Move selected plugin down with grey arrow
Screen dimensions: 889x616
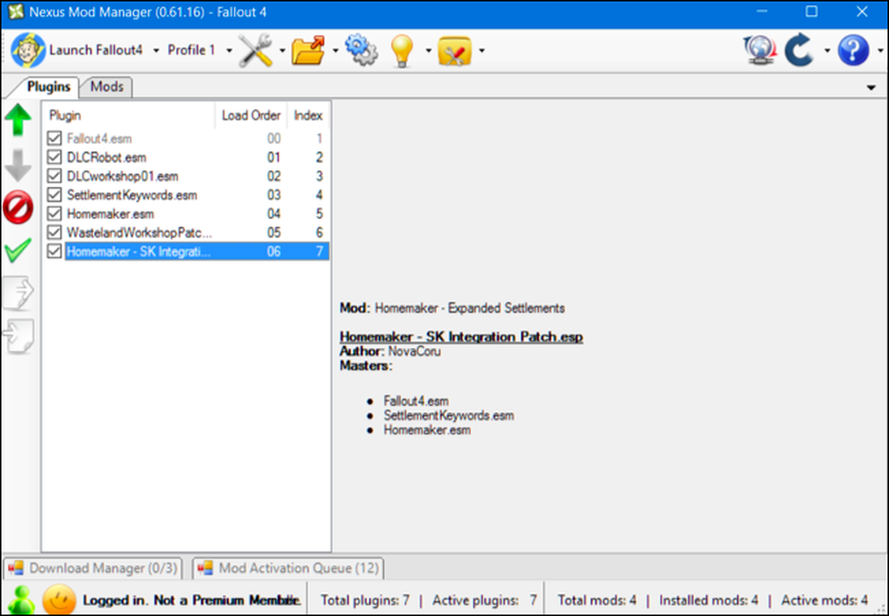pos(18,165)
